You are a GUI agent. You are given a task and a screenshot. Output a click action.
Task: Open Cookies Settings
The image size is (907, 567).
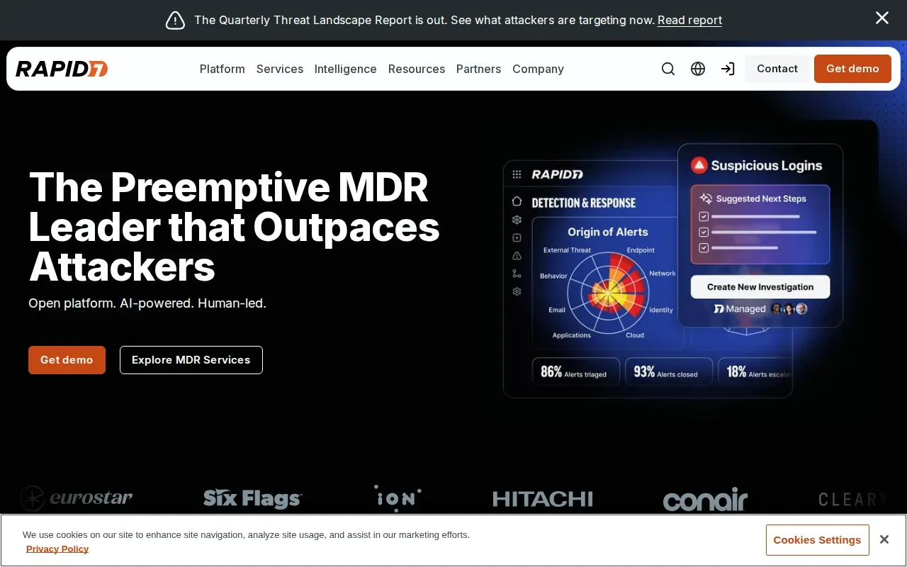point(818,540)
